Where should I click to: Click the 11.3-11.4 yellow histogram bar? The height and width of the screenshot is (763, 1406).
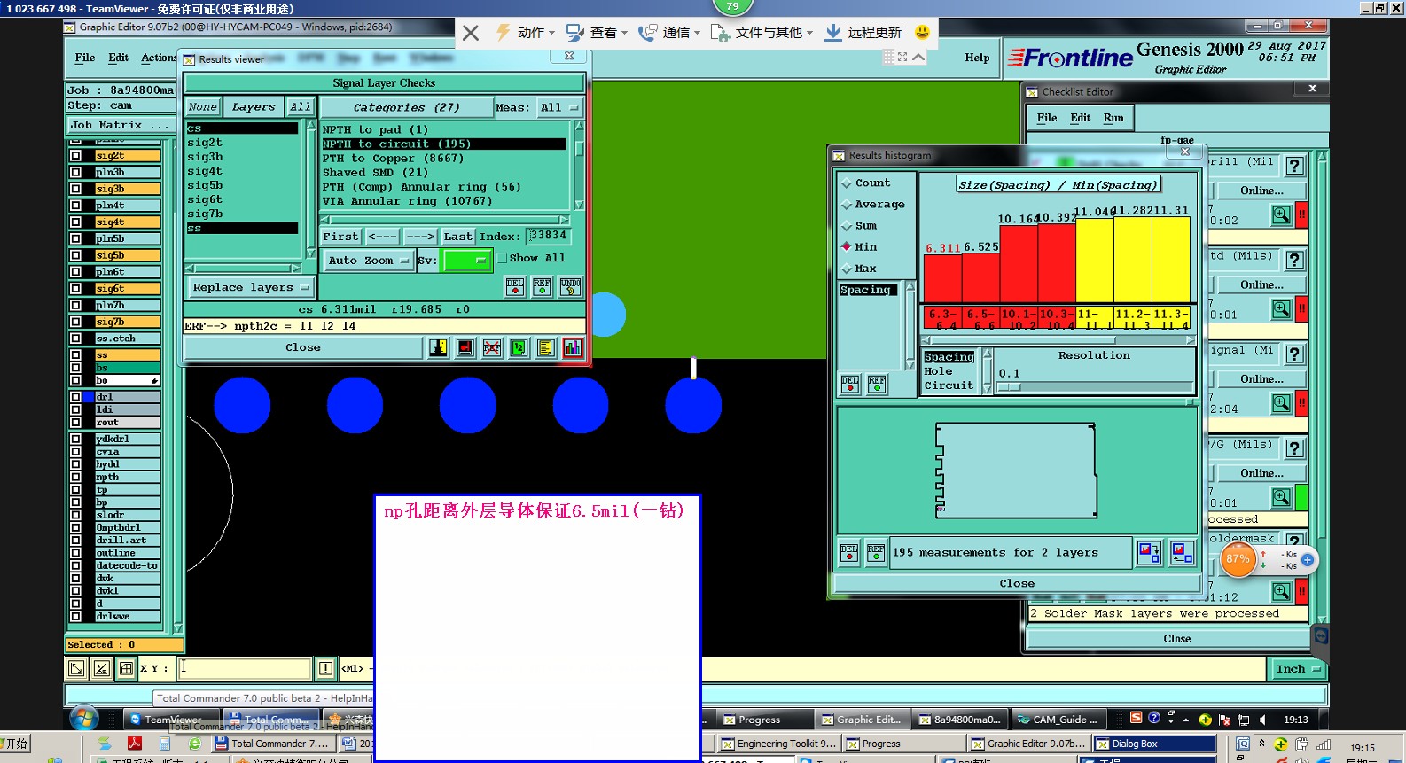click(x=1171, y=260)
